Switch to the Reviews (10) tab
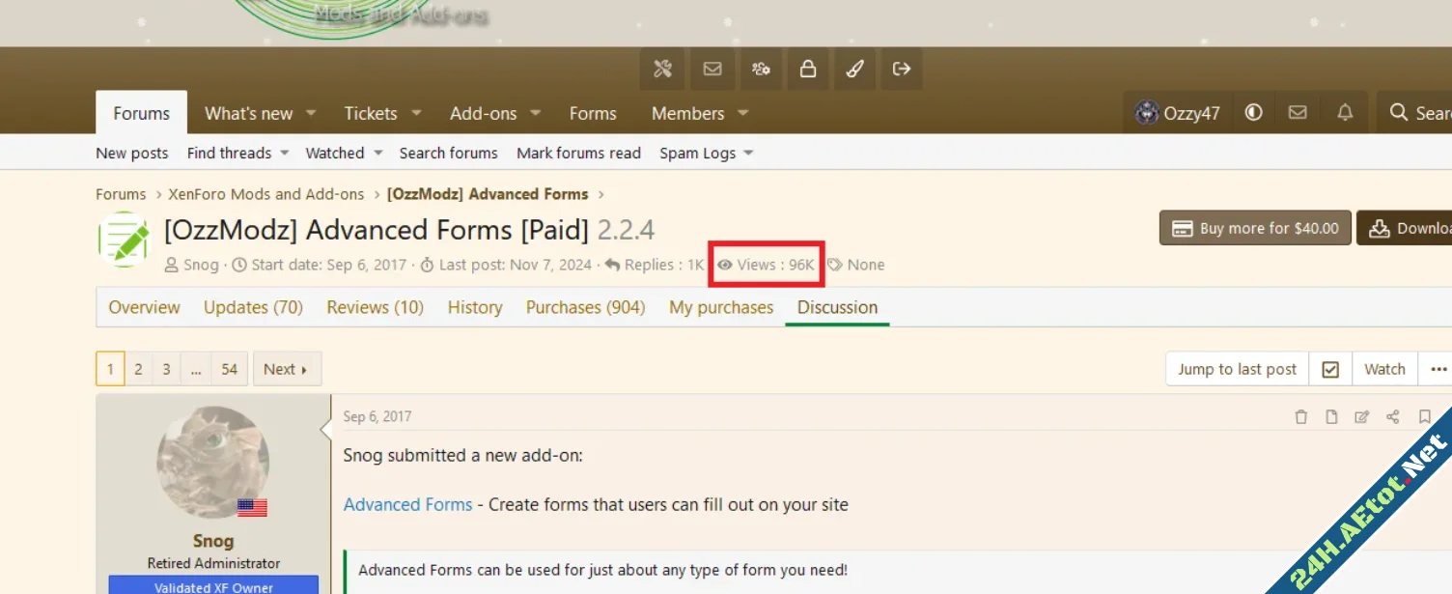 tap(375, 307)
